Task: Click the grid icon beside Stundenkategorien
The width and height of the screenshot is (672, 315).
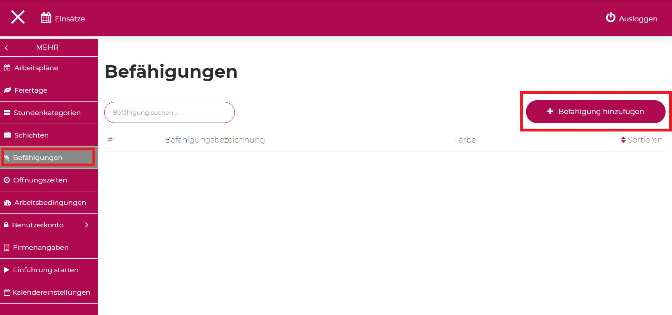Action: point(7,113)
